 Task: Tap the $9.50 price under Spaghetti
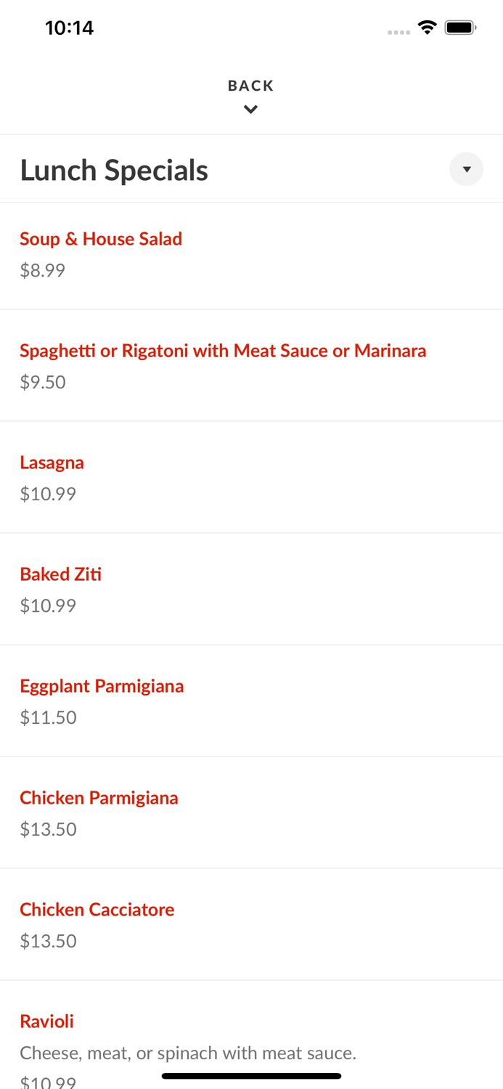click(x=42, y=382)
